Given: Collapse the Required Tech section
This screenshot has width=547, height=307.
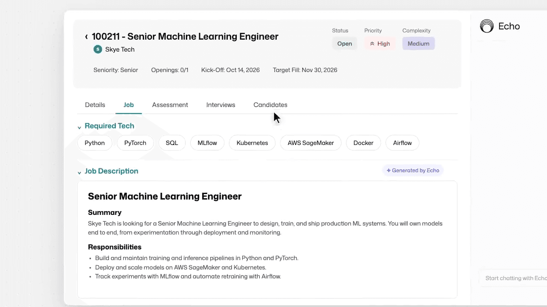Looking at the screenshot, I should pyautogui.click(x=79, y=127).
